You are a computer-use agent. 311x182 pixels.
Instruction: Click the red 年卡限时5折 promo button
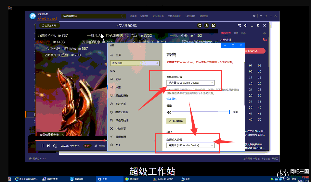pyautogui.click(x=255, y=51)
